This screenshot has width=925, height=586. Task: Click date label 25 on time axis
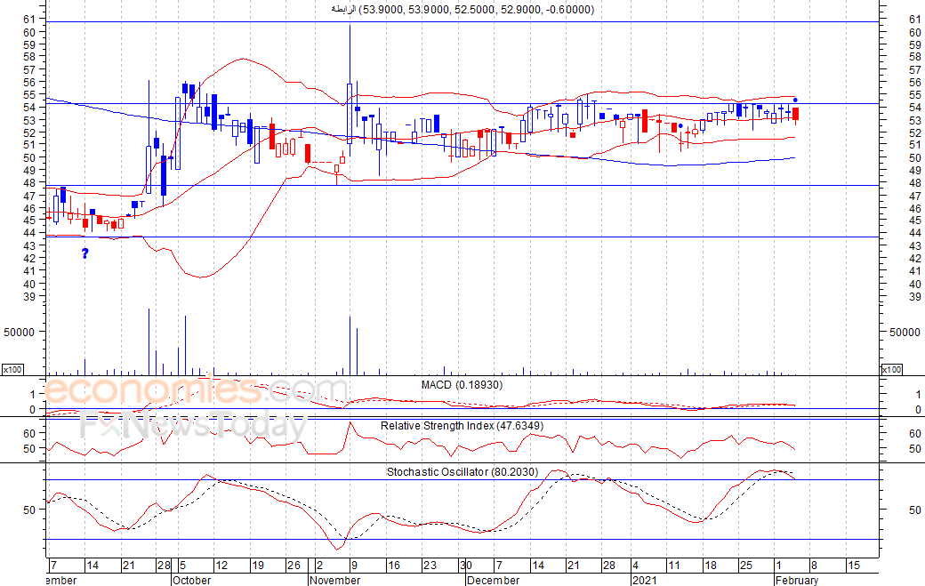[x=745, y=566]
